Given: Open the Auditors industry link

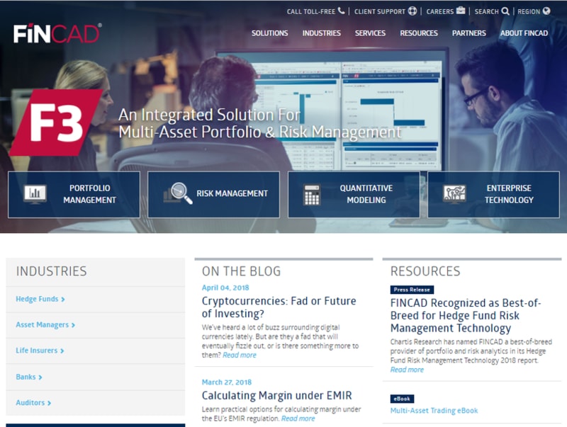Looking at the screenshot, I should point(30,402).
